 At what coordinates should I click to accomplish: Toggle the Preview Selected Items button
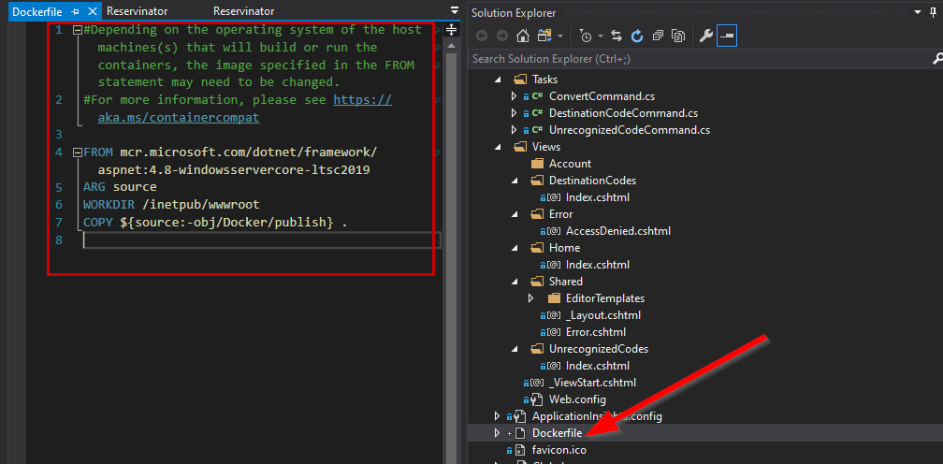(x=727, y=36)
